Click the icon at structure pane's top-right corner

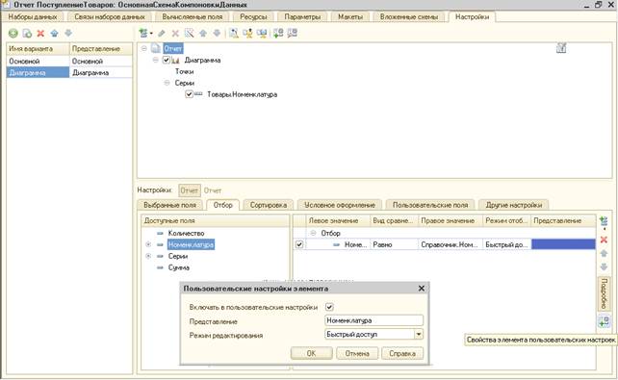(x=561, y=48)
